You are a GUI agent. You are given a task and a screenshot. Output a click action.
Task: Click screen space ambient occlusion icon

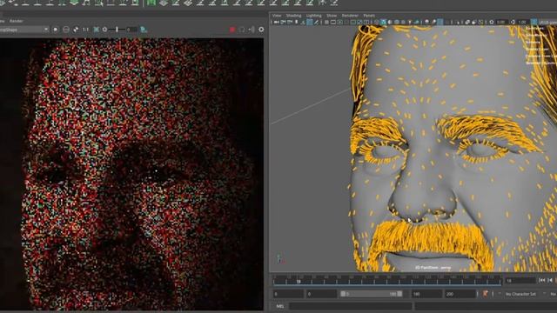click(x=427, y=22)
